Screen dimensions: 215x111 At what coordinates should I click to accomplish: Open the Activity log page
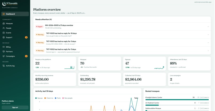(x=15, y=66)
